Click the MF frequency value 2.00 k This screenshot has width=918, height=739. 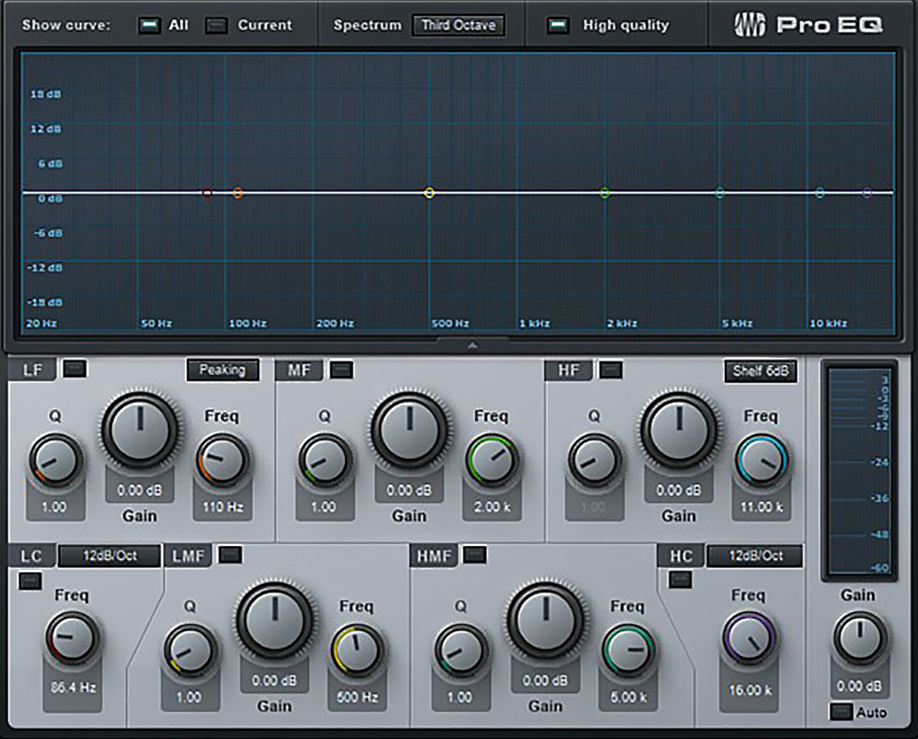point(492,507)
